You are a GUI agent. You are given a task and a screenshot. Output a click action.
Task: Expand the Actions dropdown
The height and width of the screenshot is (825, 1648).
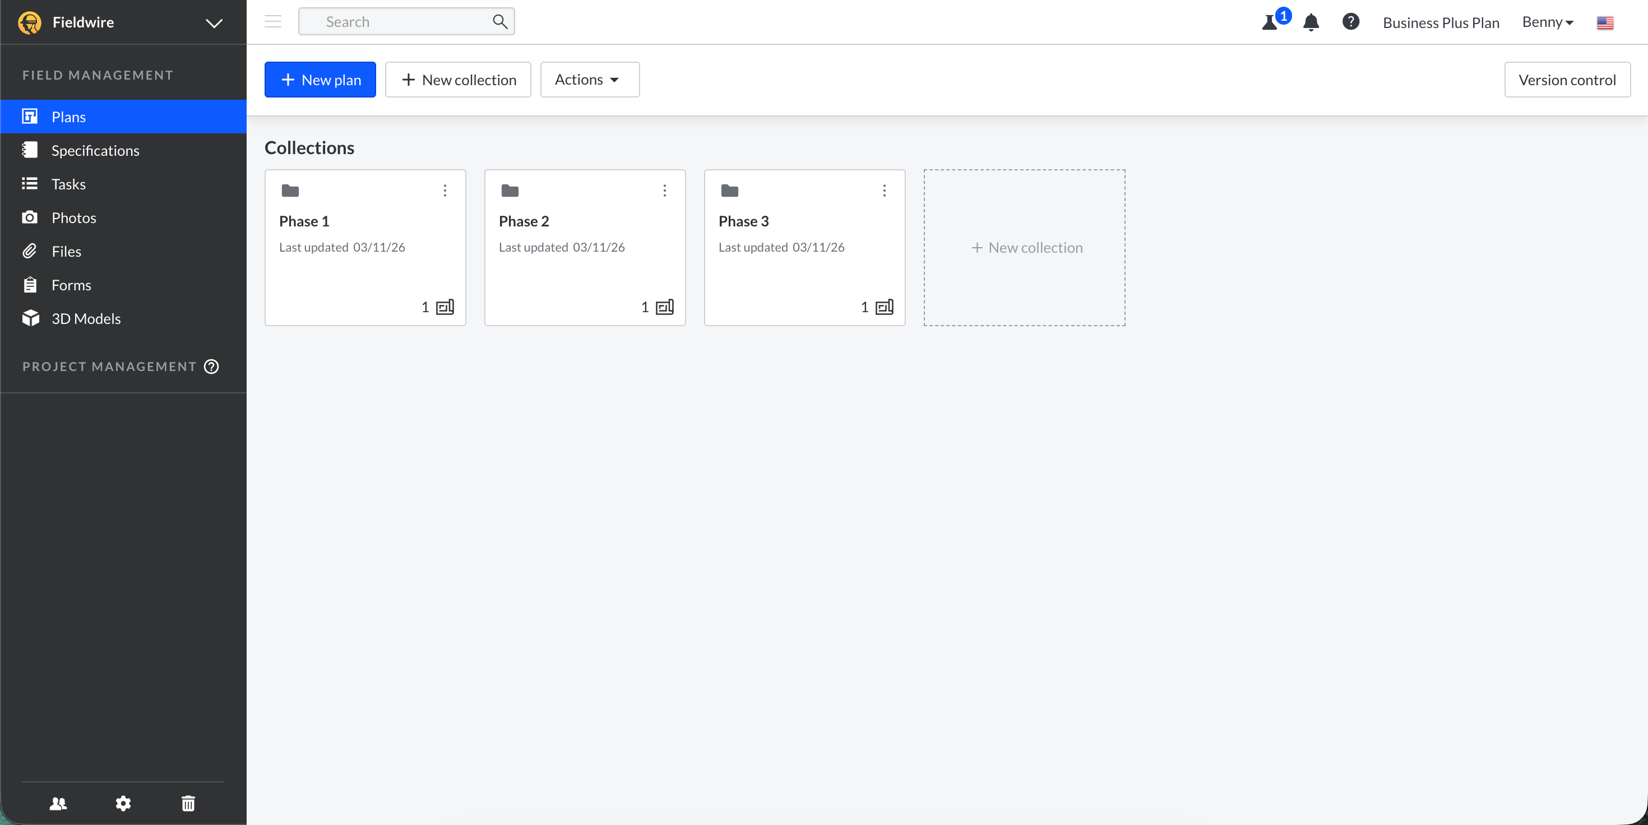click(589, 80)
